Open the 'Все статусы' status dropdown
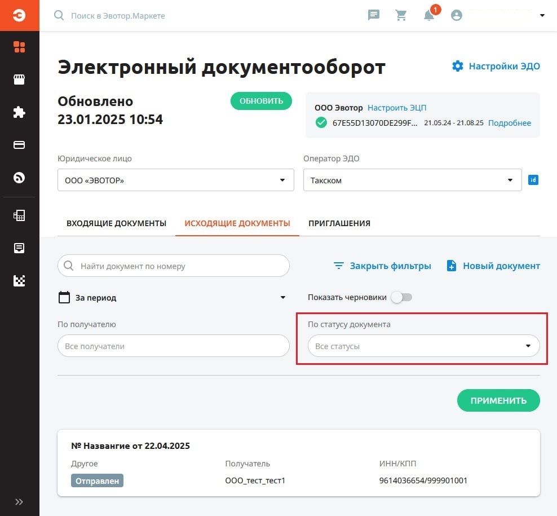This screenshot has height=516, width=557. [x=424, y=346]
